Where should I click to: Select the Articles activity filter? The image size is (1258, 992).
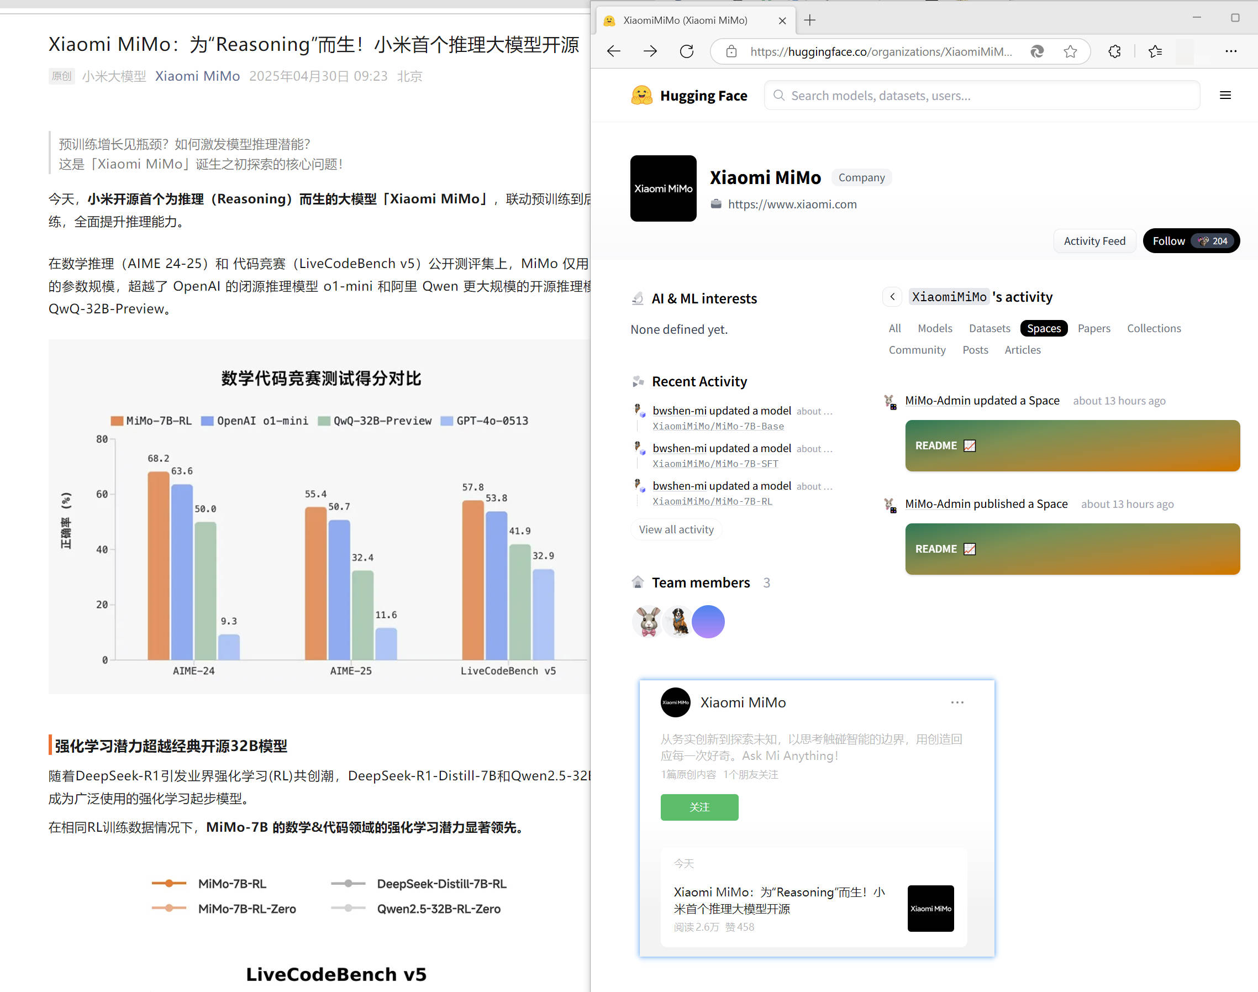(x=1022, y=350)
